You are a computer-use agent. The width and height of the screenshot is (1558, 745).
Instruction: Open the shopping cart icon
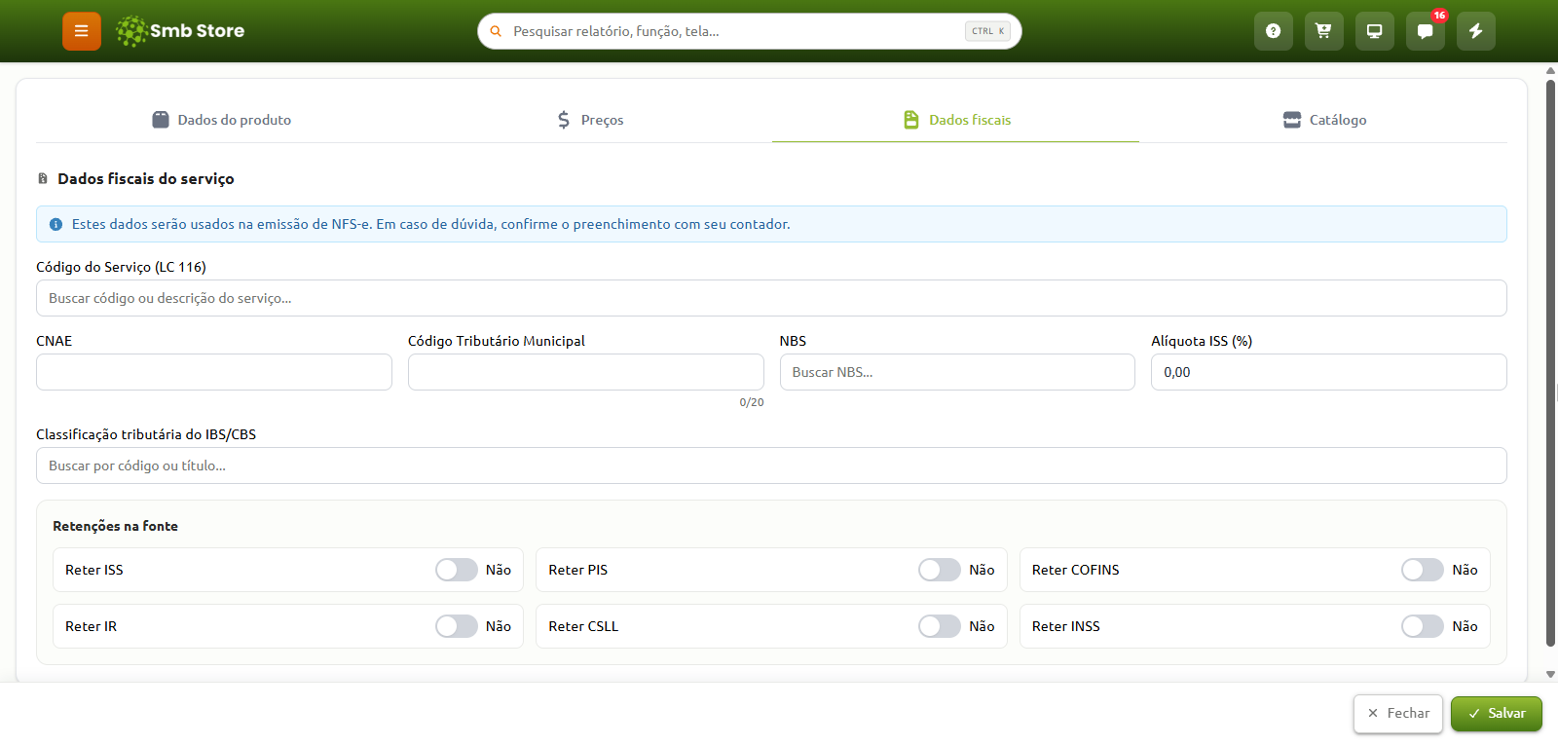tap(1323, 31)
